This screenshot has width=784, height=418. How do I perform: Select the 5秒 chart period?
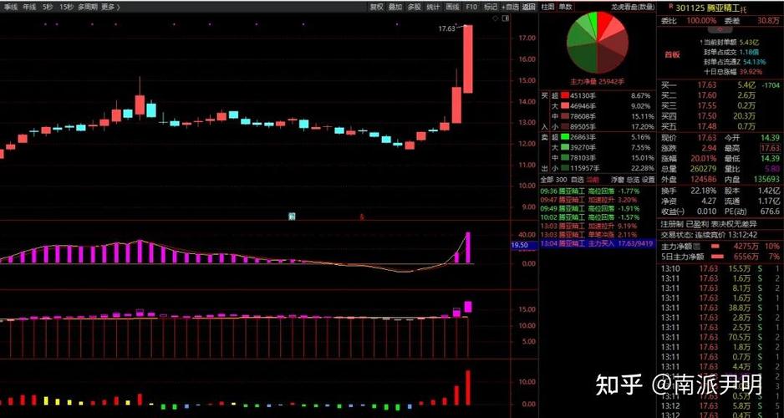[48, 7]
